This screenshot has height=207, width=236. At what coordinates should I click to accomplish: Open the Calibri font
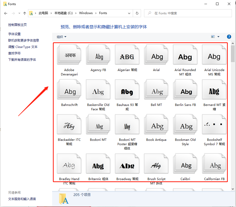click(x=185, y=163)
